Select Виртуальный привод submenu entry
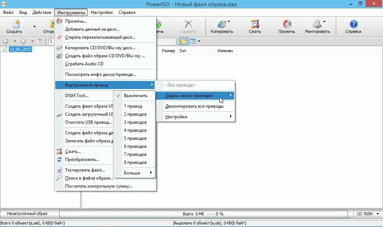 pyautogui.click(x=105, y=85)
